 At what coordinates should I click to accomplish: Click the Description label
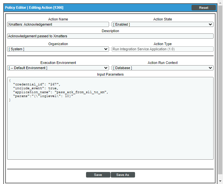click(110, 31)
